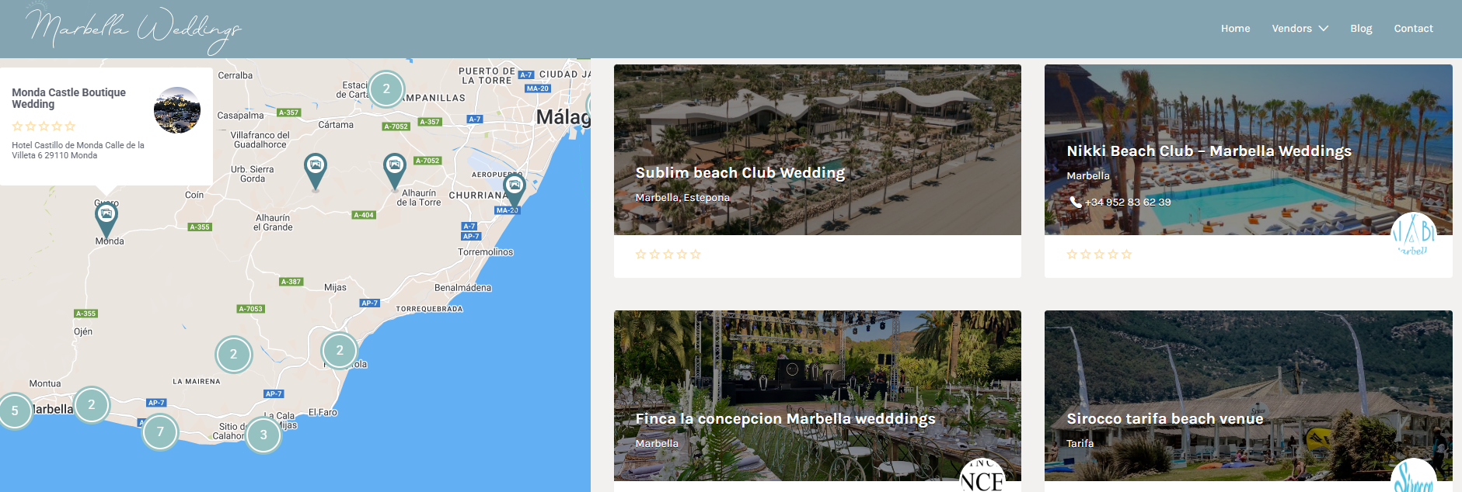Click the star rating in Monda Castle popup
The height and width of the screenshot is (492, 1462).
point(44,126)
